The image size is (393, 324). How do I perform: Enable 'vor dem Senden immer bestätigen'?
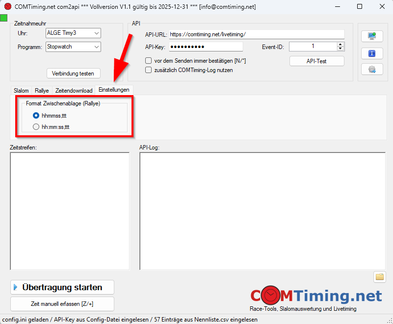[x=149, y=61]
